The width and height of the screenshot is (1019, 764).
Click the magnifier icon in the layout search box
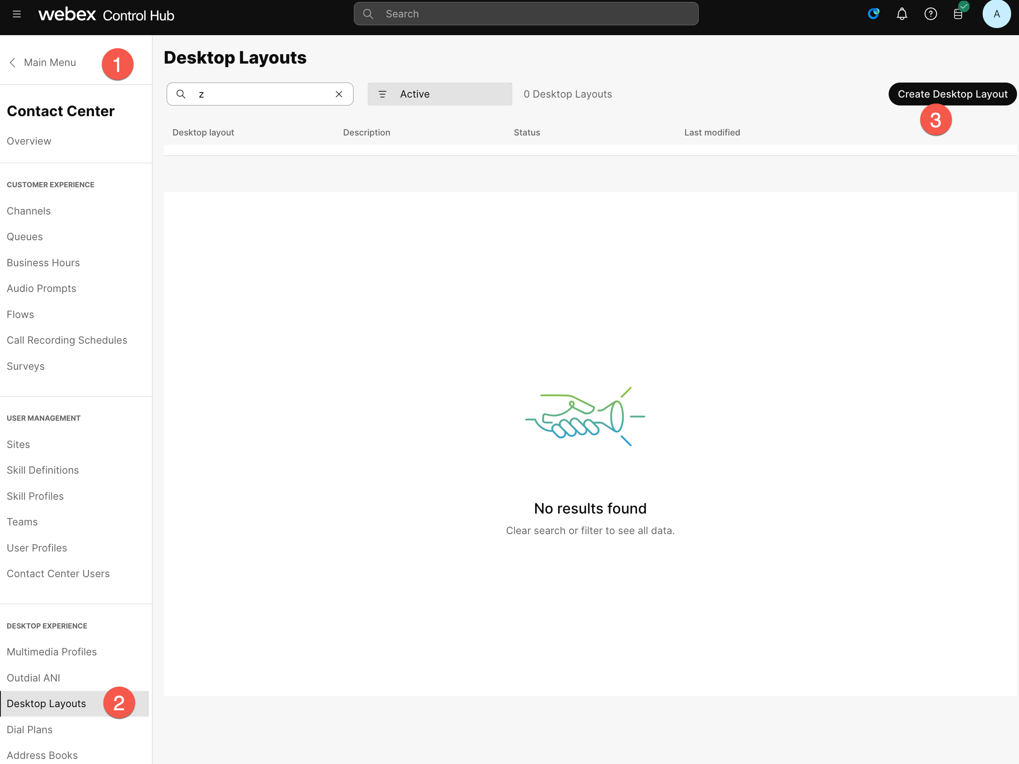(x=181, y=94)
